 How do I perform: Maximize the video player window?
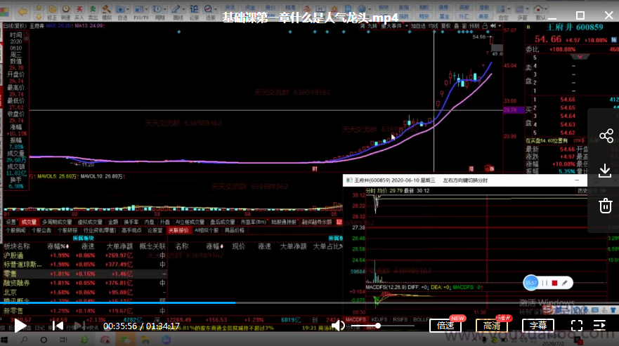click(580, 15)
